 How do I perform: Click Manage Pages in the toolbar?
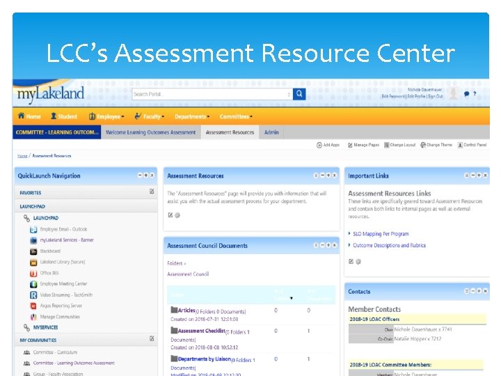click(x=363, y=145)
